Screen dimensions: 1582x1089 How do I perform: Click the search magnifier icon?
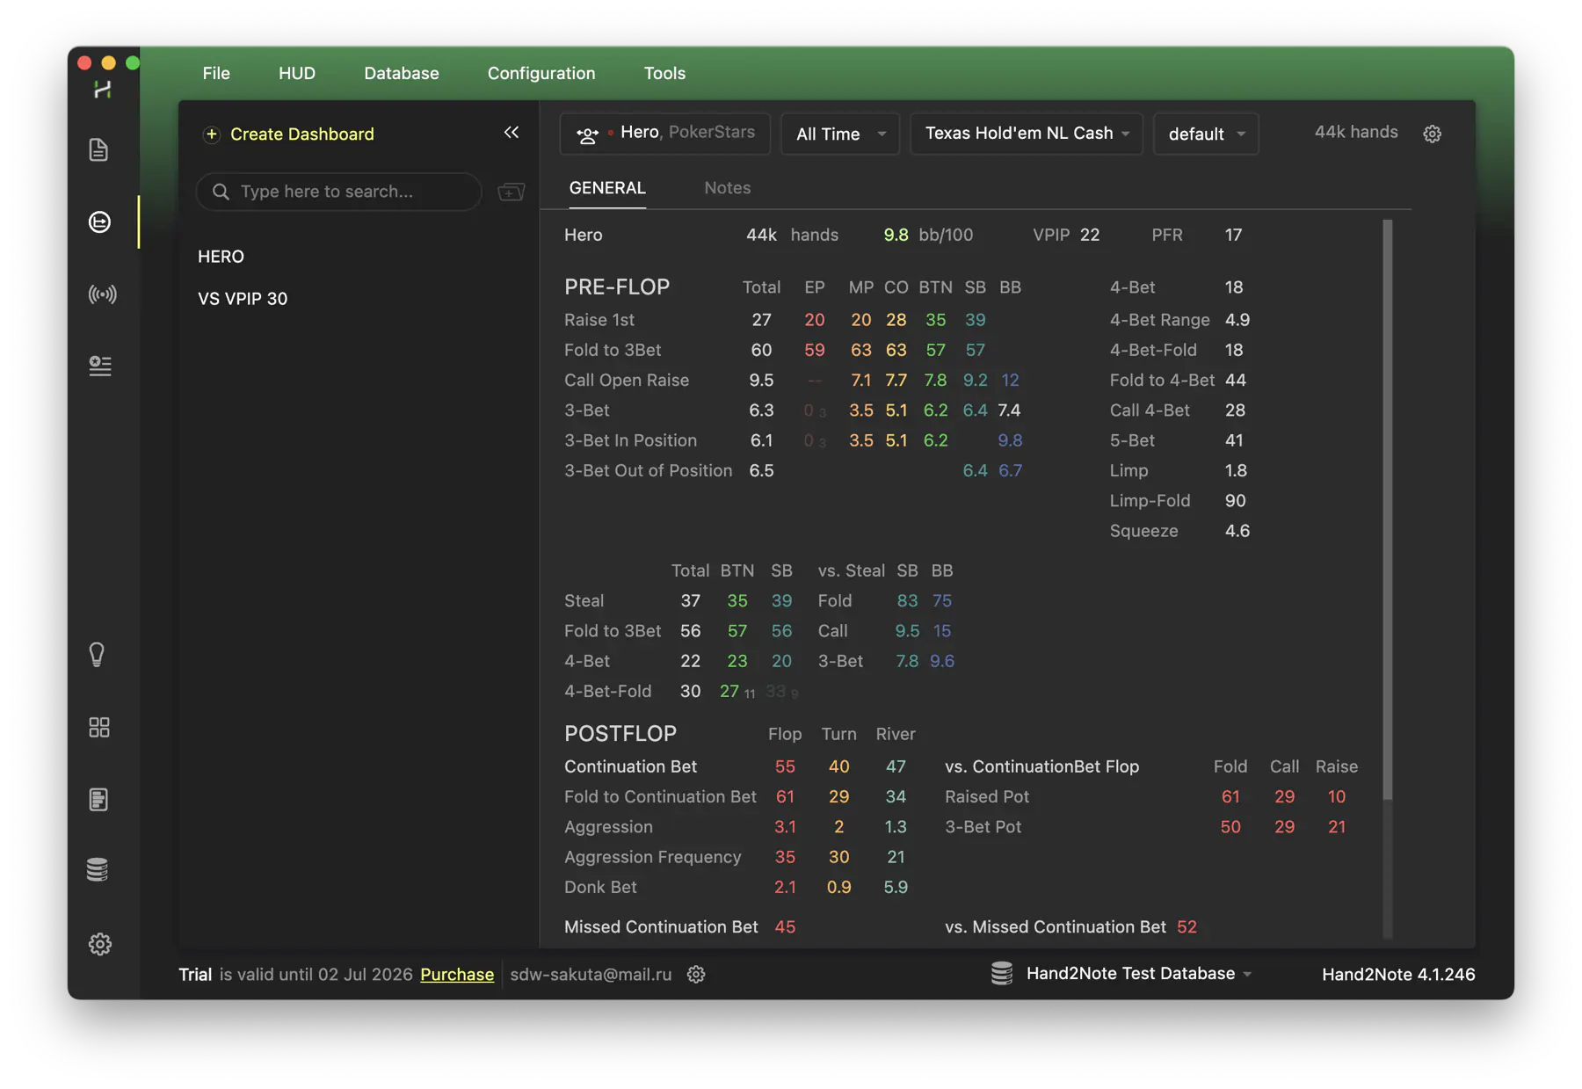tap(221, 192)
